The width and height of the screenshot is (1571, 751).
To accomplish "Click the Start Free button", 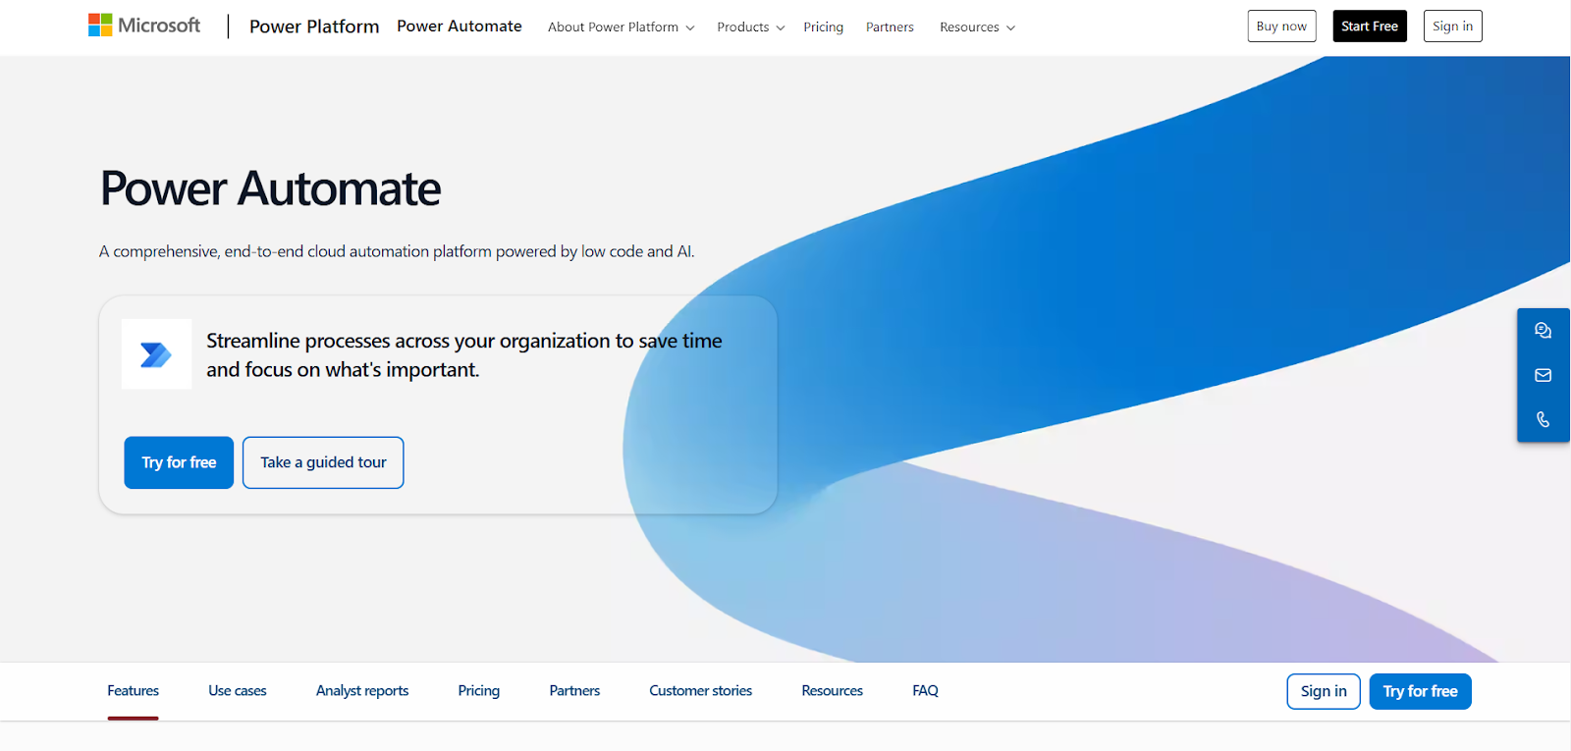I will (1370, 27).
